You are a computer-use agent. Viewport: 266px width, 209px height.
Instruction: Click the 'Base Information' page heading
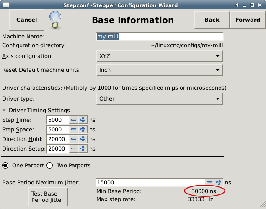coord(133,20)
